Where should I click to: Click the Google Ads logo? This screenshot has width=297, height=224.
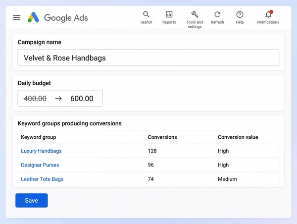click(33, 17)
